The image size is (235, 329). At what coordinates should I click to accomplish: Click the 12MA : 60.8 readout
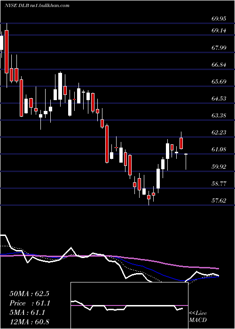[29, 322]
